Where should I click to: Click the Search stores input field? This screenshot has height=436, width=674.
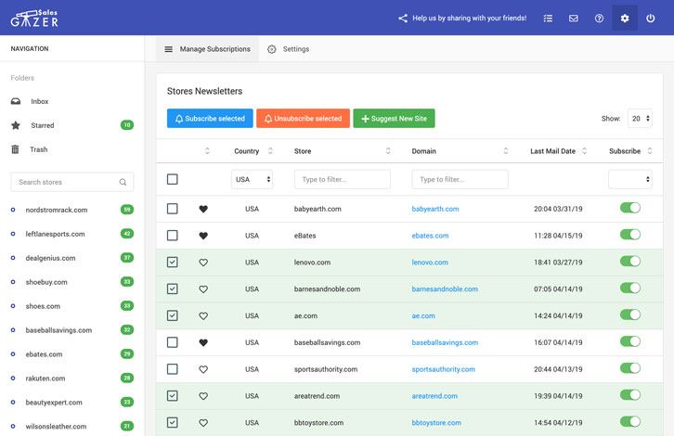pyautogui.click(x=72, y=182)
